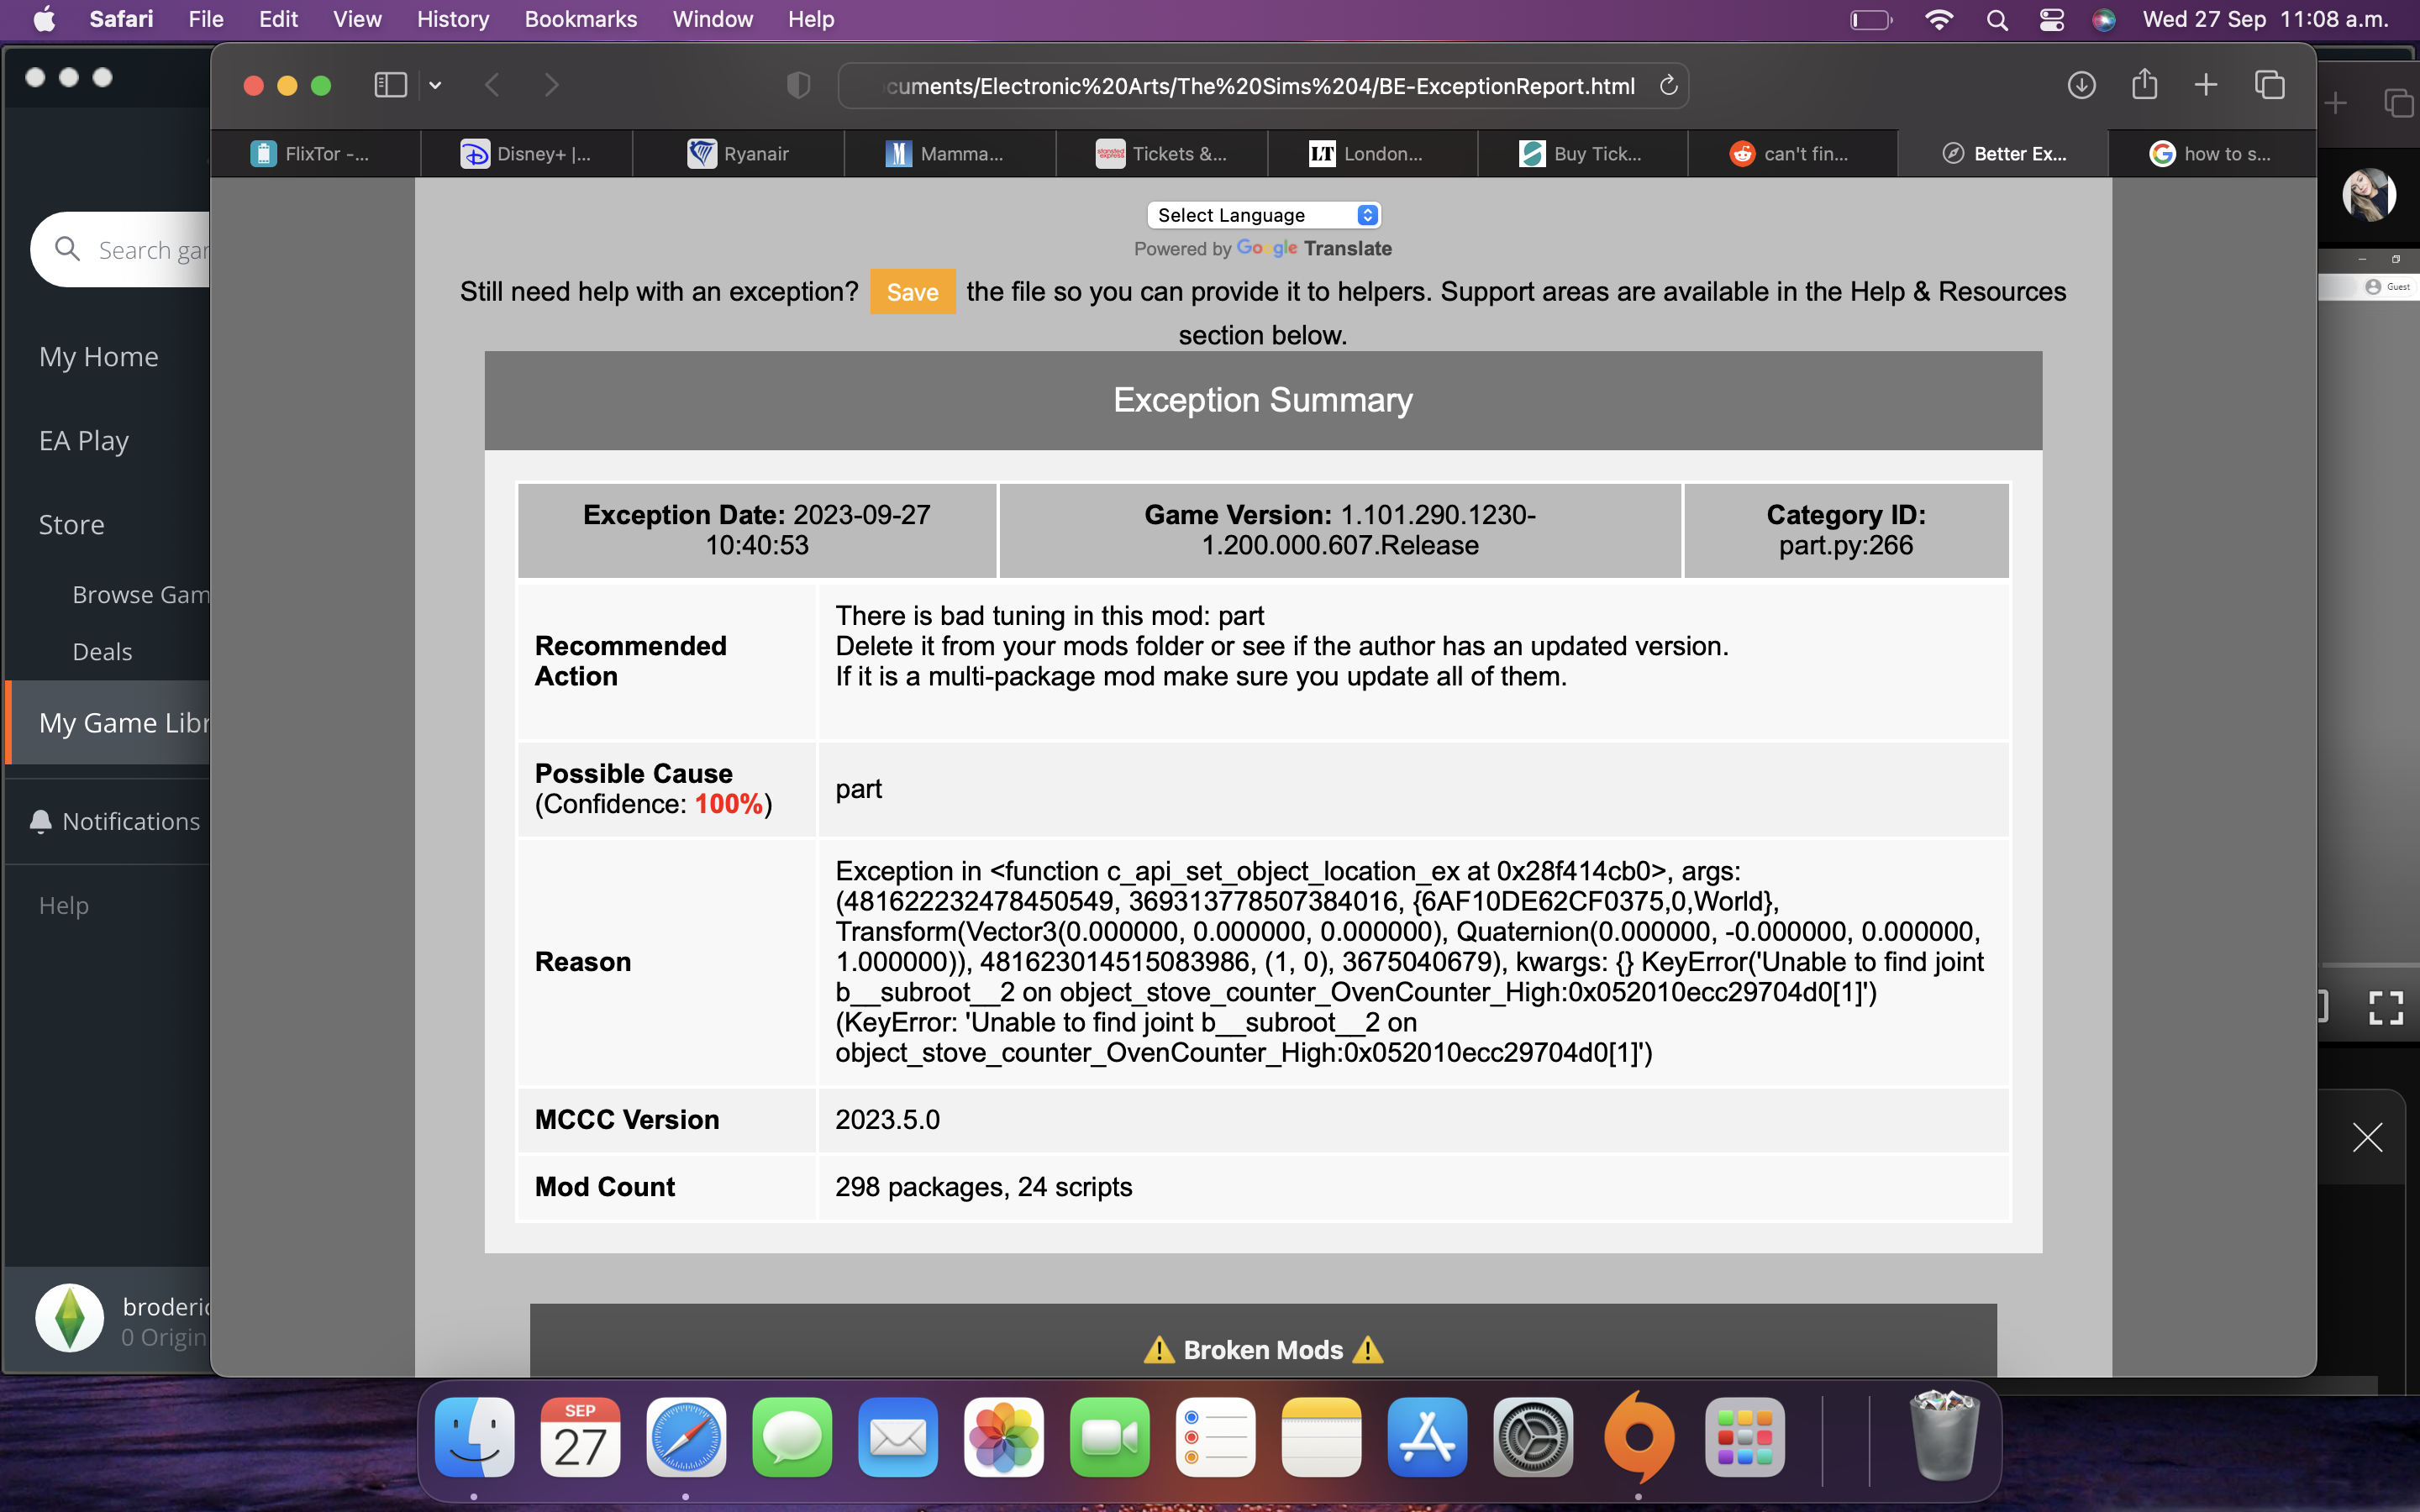The height and width of the screenshot is (1512, 2420).
Task: Click Search games field in EA app
Action: pyautogui.click(x=121, y=249)
